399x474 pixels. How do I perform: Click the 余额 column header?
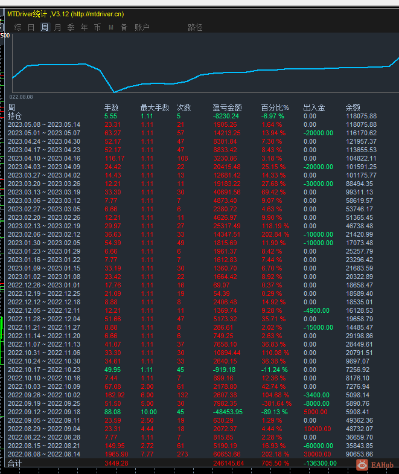pyautogui.click(x=353, y=107)
